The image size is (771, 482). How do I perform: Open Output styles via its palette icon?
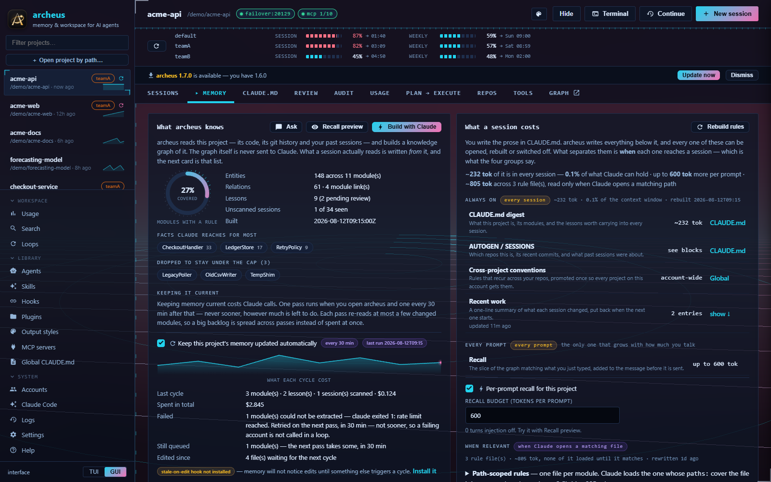[x=13, y=332]
